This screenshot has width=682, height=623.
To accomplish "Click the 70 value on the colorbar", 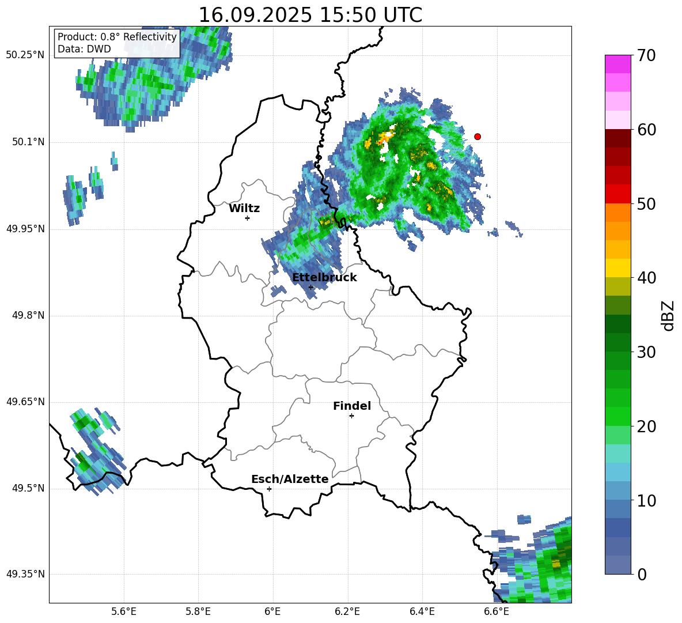I will [646, 55].
